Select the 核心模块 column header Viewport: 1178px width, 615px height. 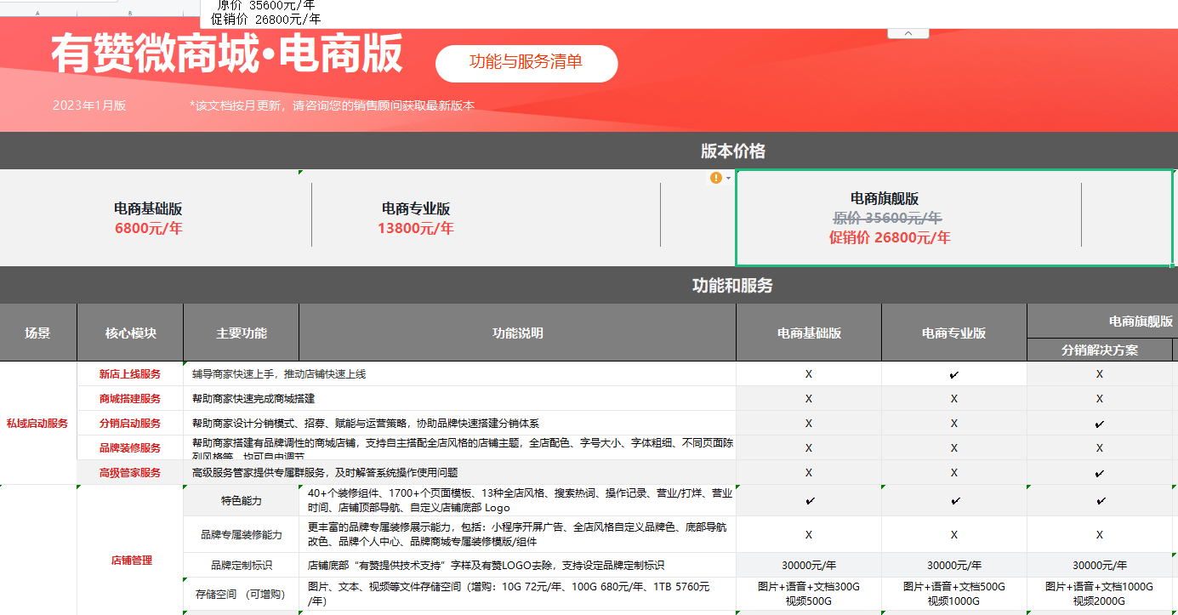[x=130, y=333]
